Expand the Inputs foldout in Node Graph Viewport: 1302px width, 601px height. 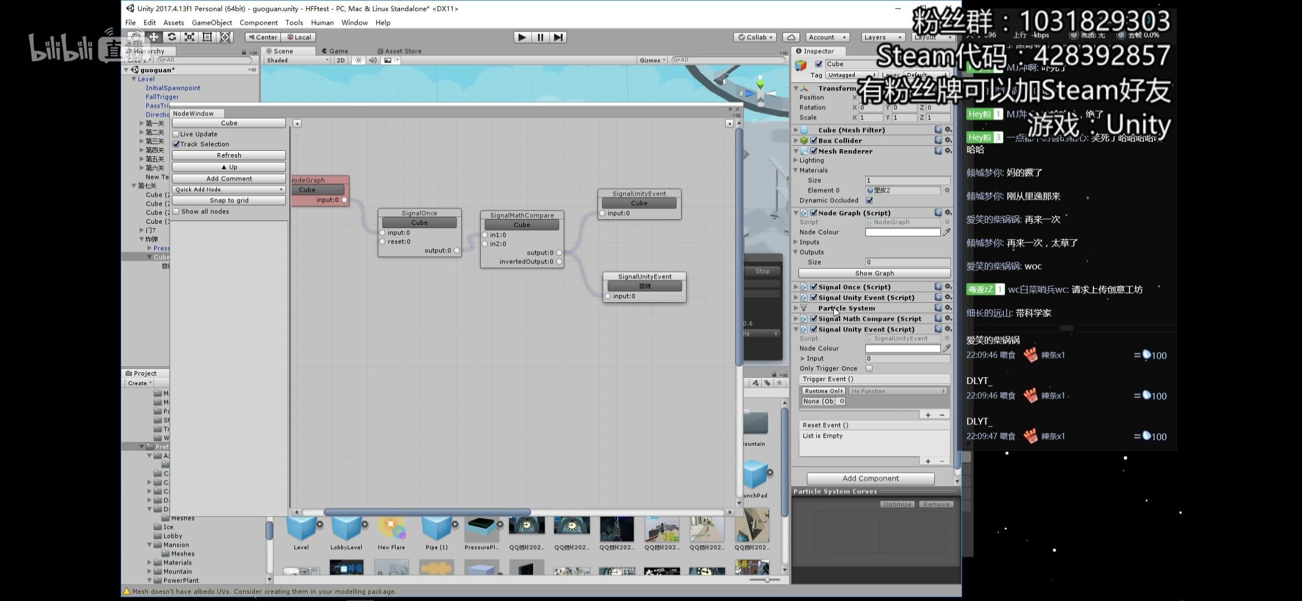(795, 242)
